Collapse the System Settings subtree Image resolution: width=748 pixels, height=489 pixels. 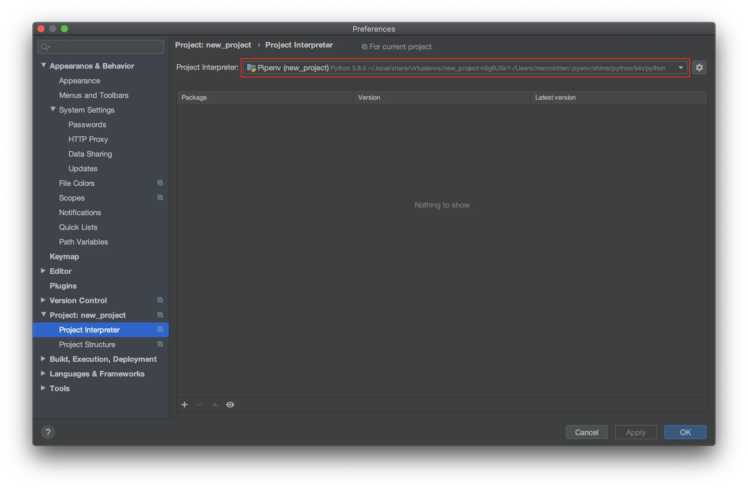[x=53, y=109]
